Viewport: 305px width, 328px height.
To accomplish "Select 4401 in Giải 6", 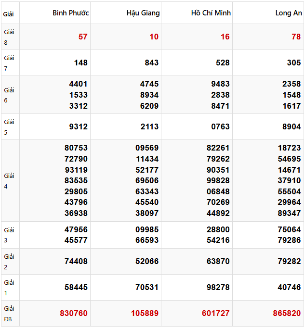I will (x=79, y=84).
